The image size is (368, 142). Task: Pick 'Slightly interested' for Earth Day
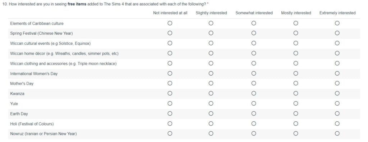[211, 113]
